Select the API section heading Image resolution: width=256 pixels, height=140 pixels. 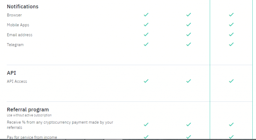[11, 73]
